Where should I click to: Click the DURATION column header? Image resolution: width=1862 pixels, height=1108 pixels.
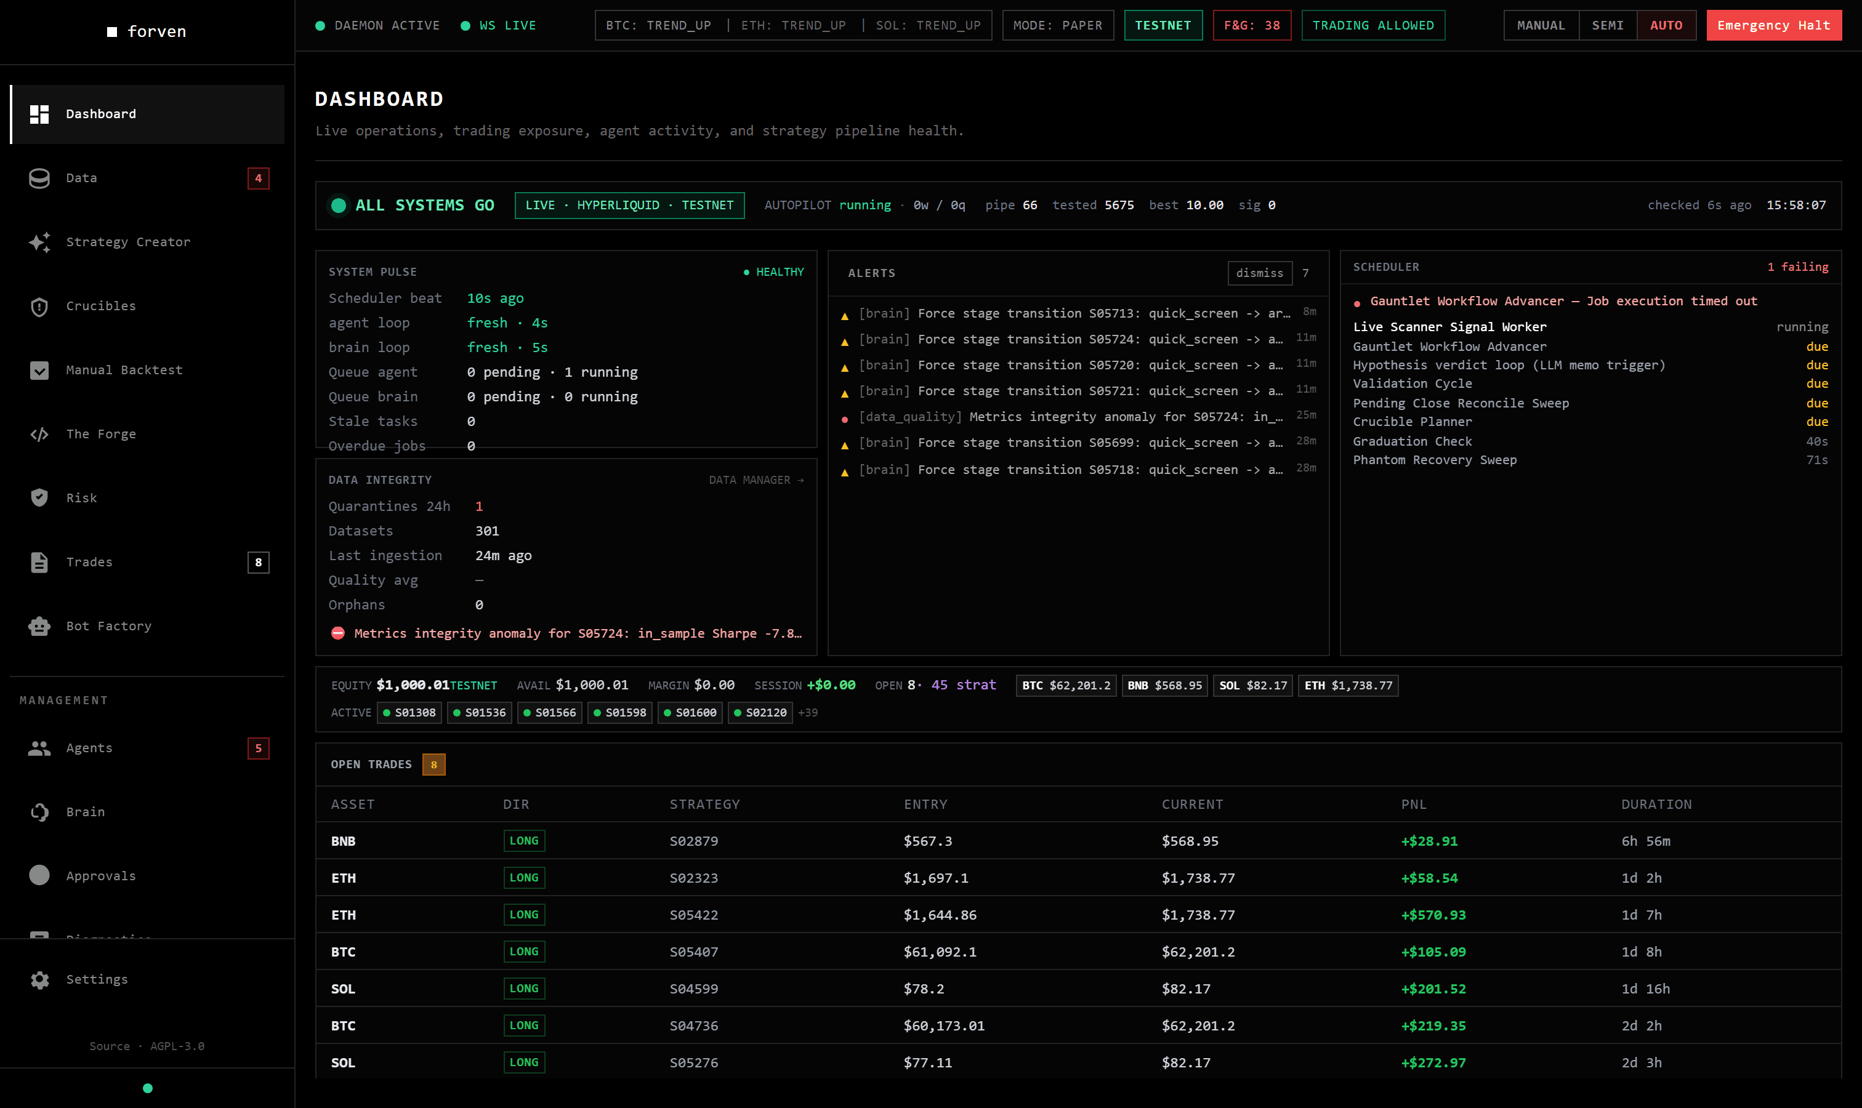coord(1656,805)
